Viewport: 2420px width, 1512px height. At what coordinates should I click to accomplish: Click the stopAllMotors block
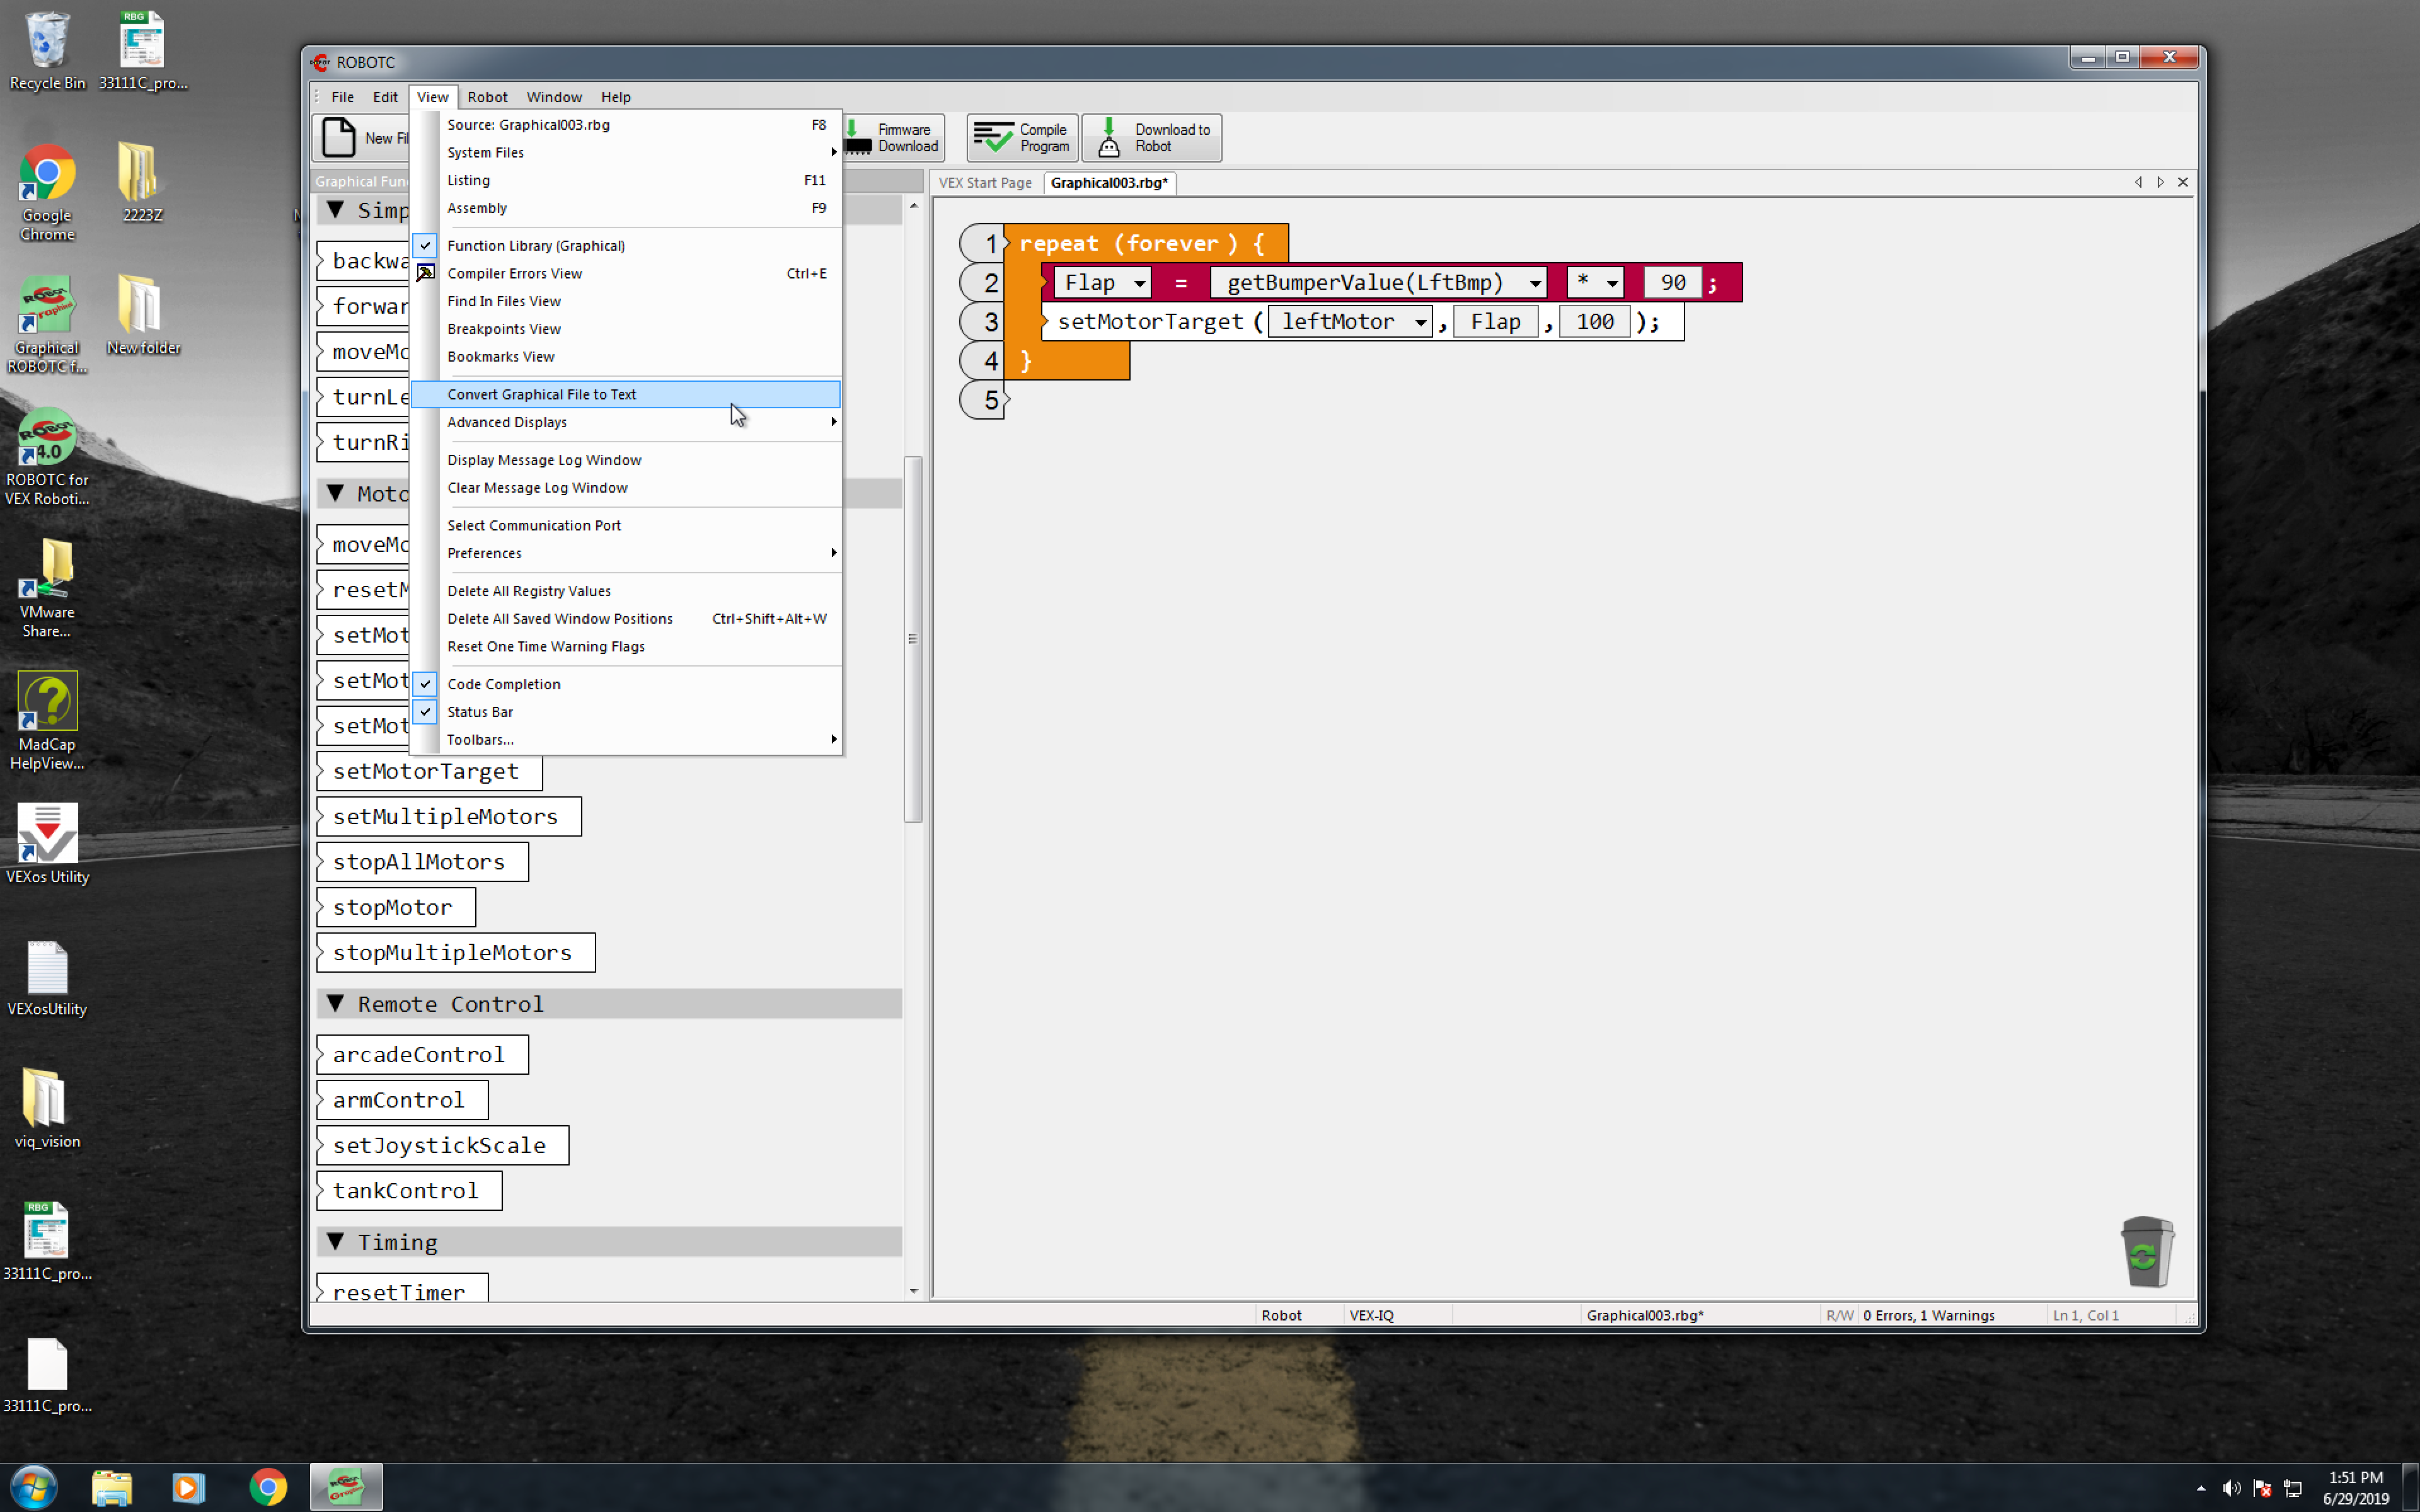(422, 862)
